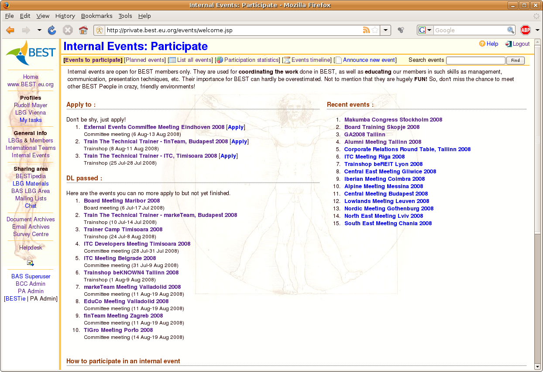Screen dimensions: 543x372
Task: Click the Reload page icon
Action: [x=52, y=30]
